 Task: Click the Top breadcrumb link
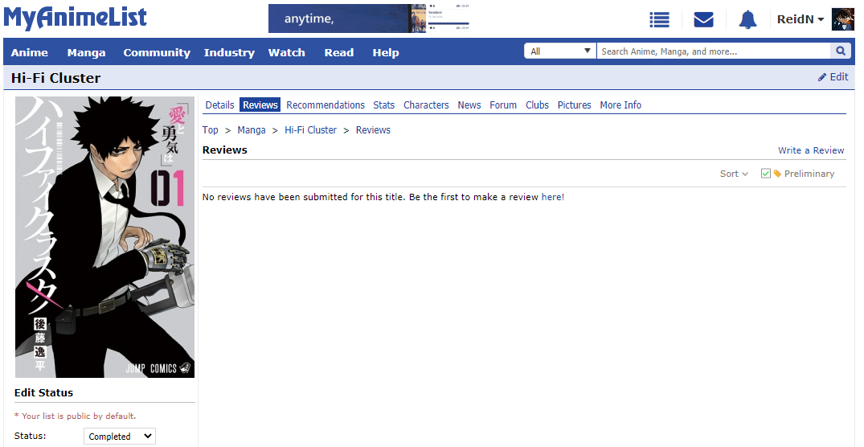pos(210,130)
